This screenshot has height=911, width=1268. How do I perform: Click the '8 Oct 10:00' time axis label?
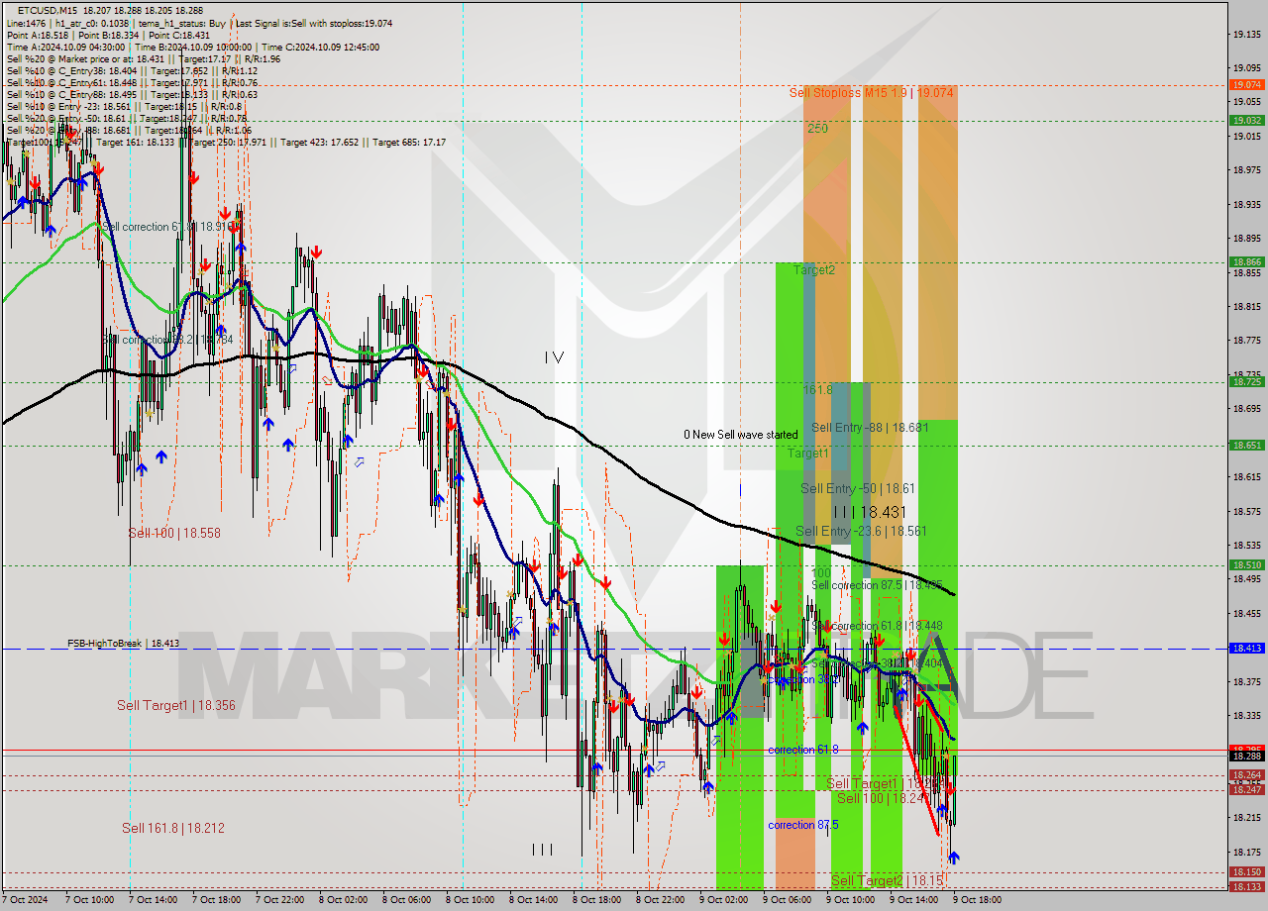coord(470,899)
